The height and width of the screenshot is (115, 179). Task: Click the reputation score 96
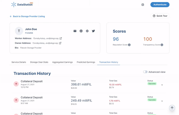tap(116, 39)
